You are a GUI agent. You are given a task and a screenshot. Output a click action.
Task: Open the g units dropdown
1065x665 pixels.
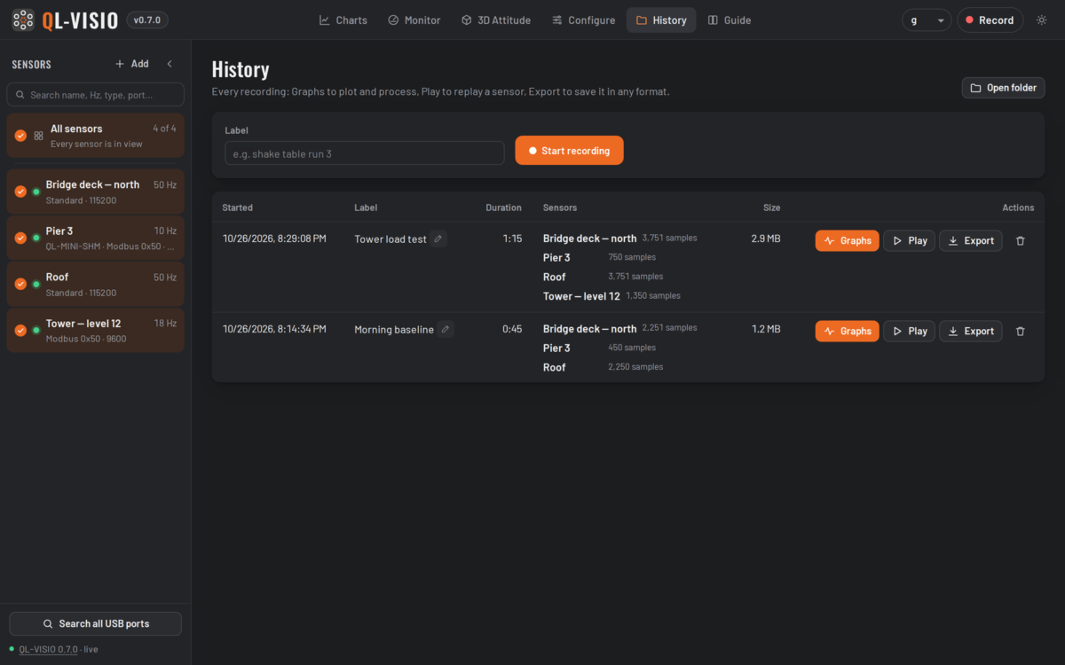pos(927,20)
